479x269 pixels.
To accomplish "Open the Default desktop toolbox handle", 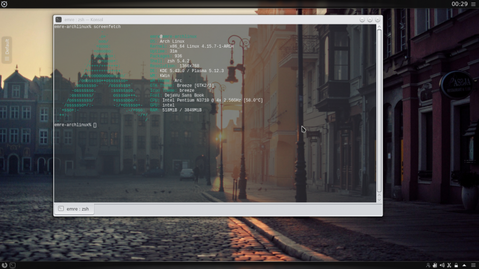I will pyautogui.click(x=7, y=50).
